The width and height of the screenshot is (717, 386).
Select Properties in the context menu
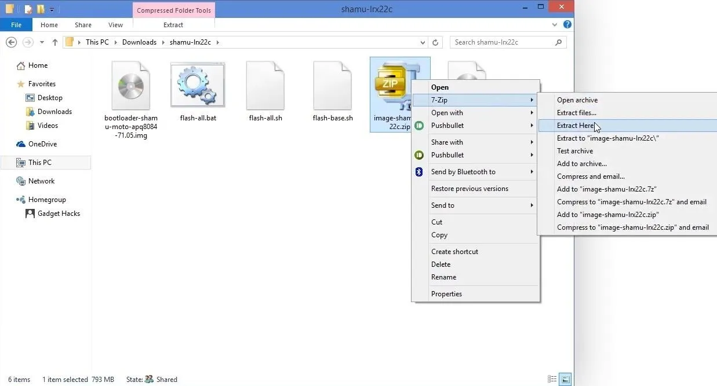[x=476, y=294]
